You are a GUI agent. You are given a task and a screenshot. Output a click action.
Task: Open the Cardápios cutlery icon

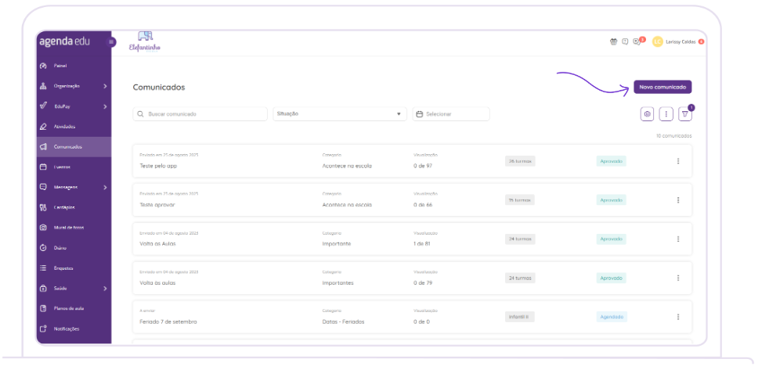click(x=43, y=207)
